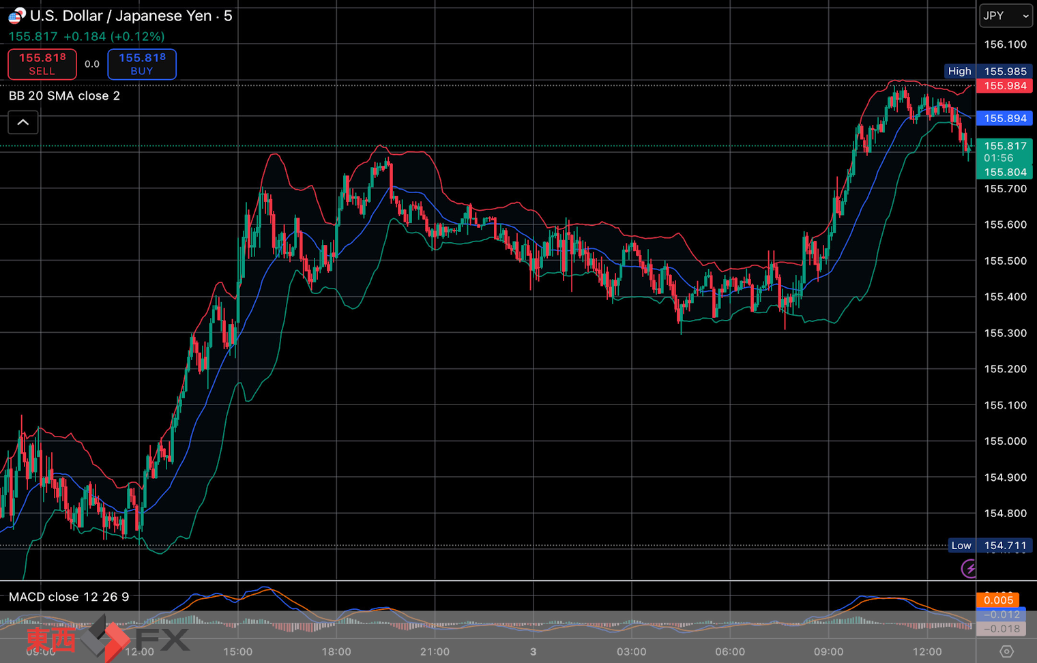Click the U.S. Dollar / Japanese Yen title
1037x663 pixels.
pyautogui.click(x=121, y=16)
